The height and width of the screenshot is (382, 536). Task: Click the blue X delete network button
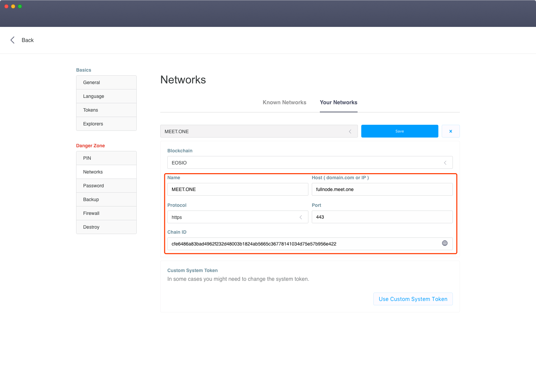pyautogui.click(x=450, y=131)
